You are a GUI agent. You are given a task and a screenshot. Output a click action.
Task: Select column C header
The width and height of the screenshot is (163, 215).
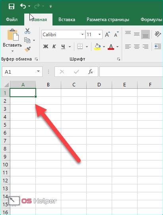[x=74, y=84]
